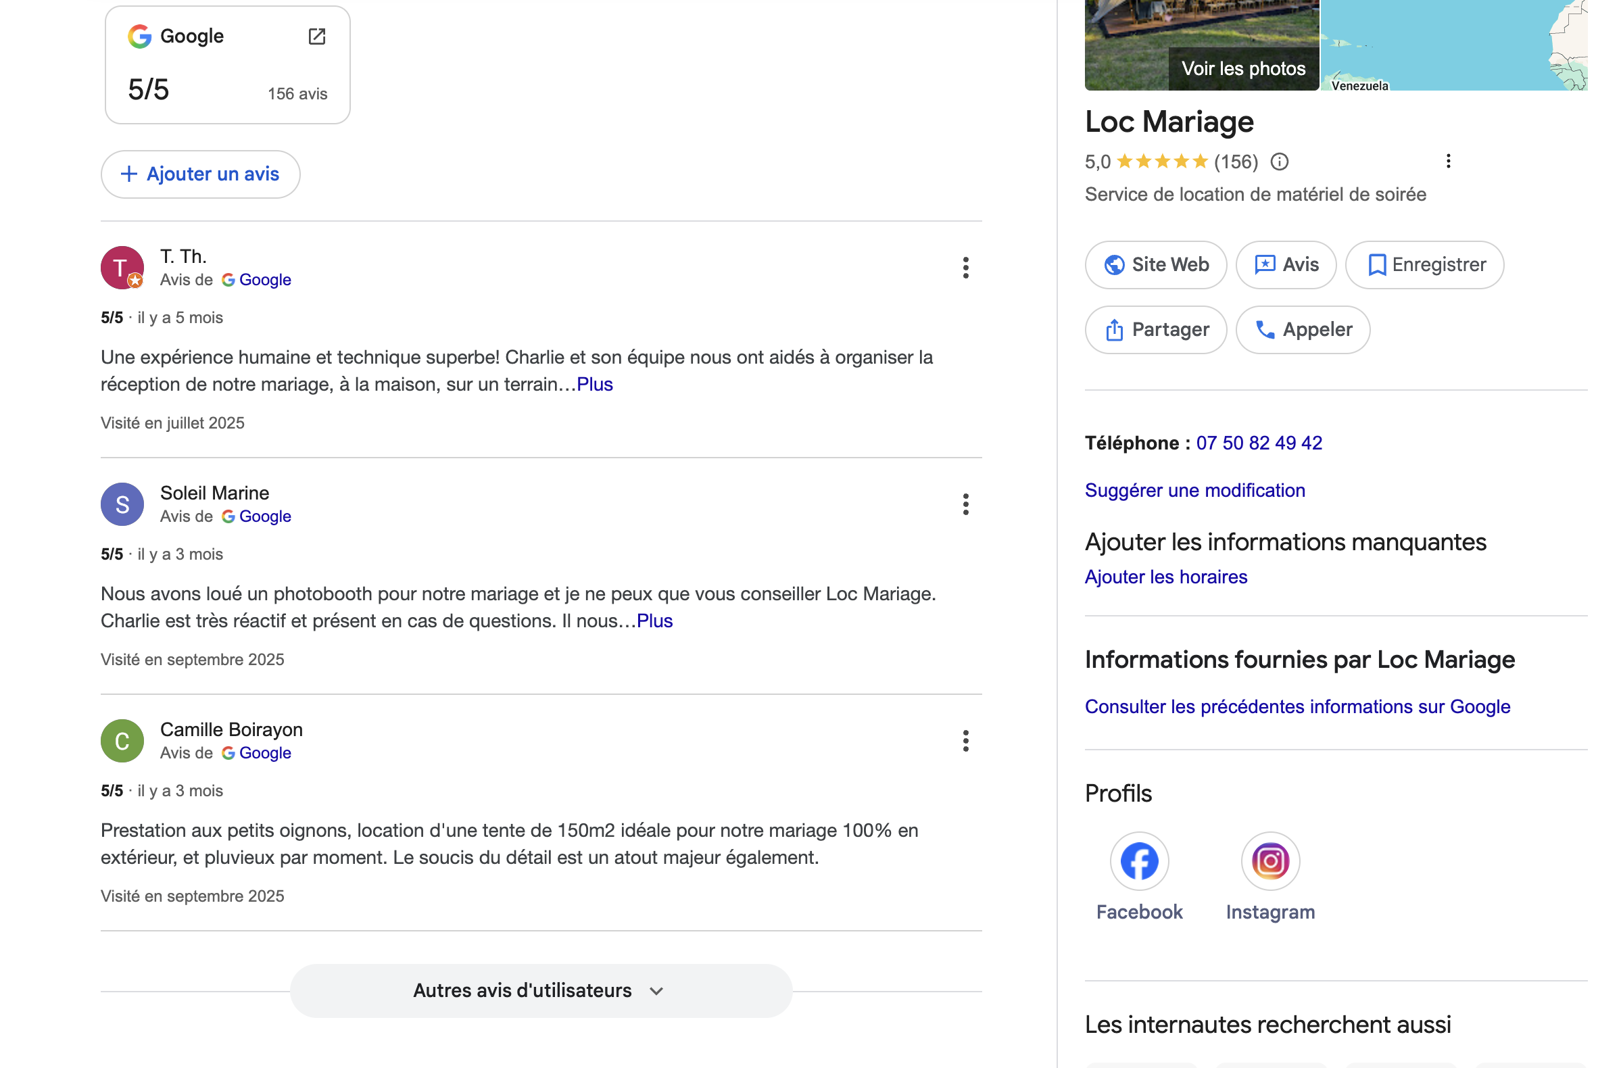Click the info icon next to the rating
This screenshot has width=1621, height=1068.
click(x=1280, y=162)
